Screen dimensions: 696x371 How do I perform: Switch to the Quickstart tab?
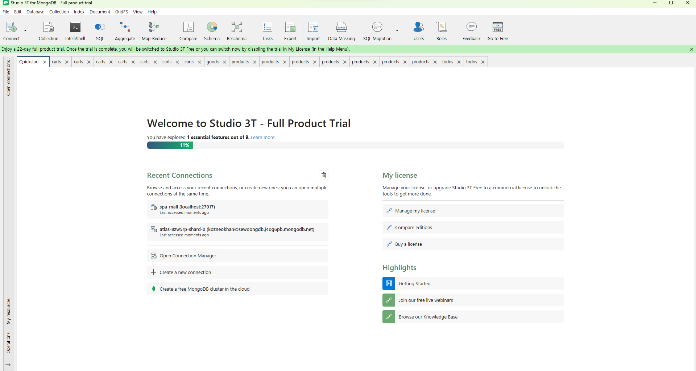click(x=29, y=62)
